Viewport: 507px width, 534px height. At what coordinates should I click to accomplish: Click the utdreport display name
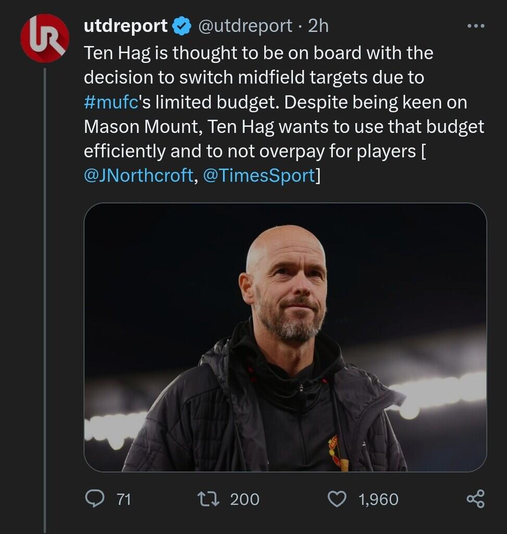pyautogui.click(x=126, y=26)
